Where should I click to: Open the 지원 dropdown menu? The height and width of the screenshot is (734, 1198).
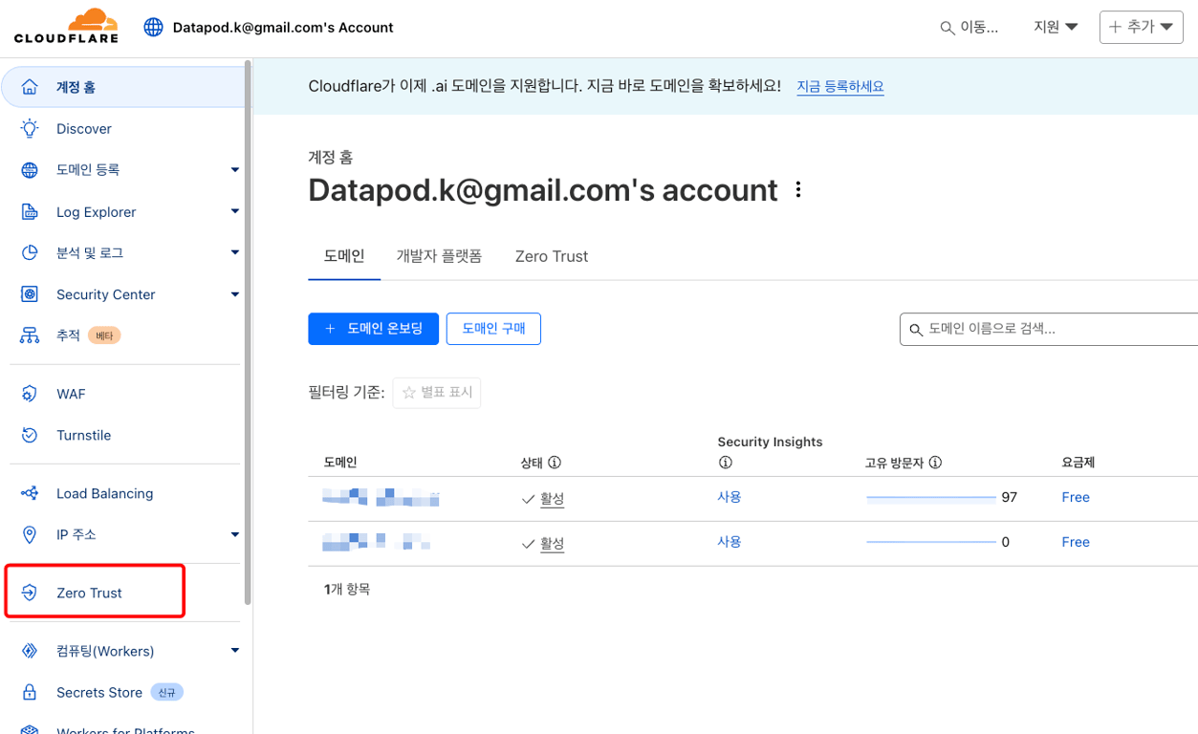1056,27
